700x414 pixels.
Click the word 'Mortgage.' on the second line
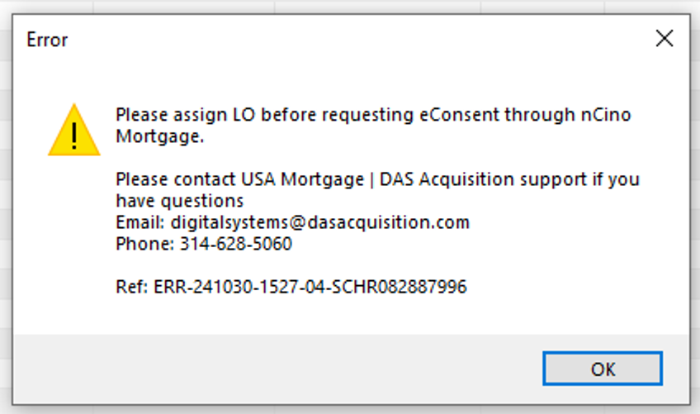click(x=160, y=136)
